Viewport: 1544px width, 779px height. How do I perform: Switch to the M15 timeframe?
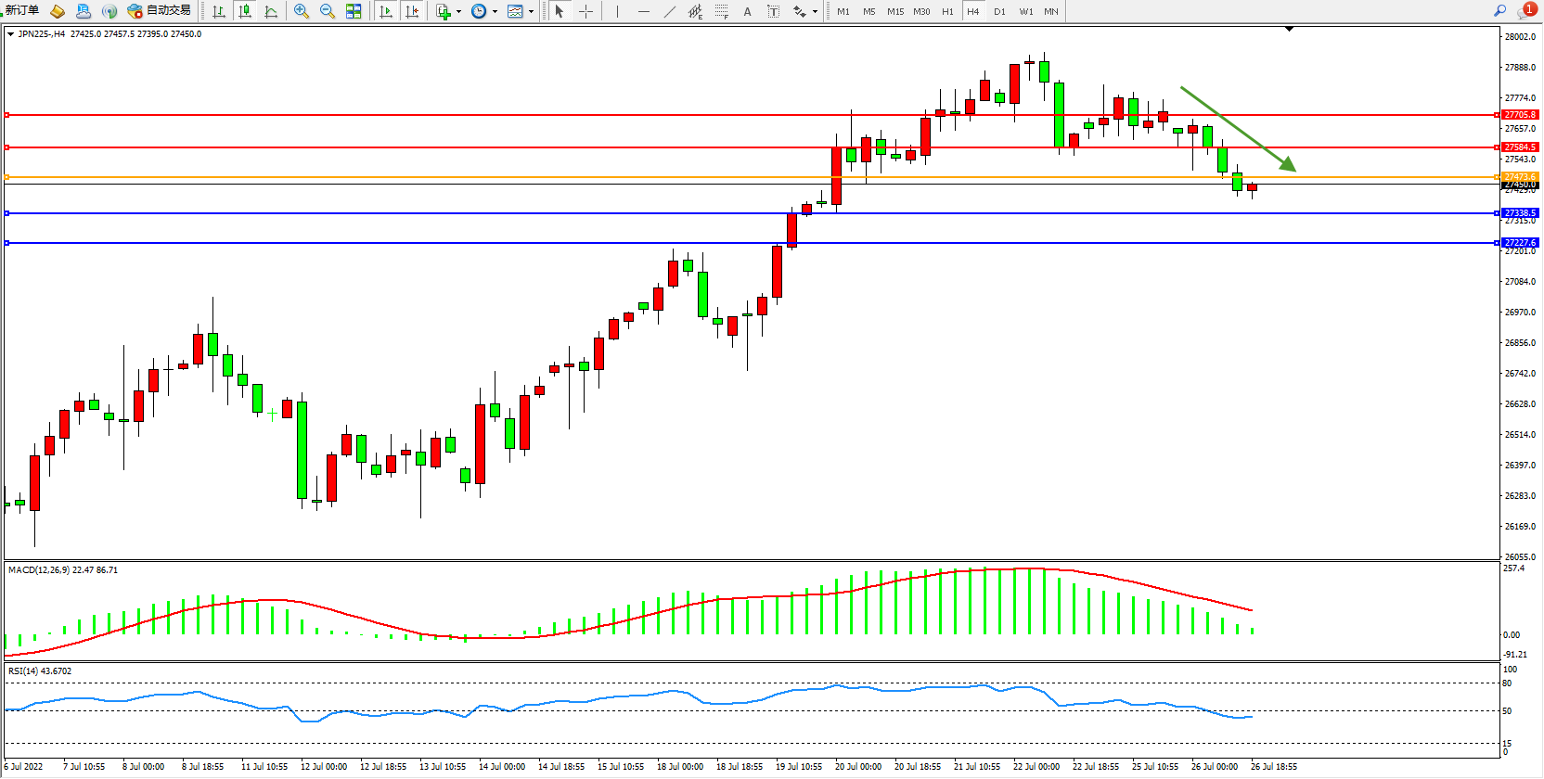pos(894,11)
